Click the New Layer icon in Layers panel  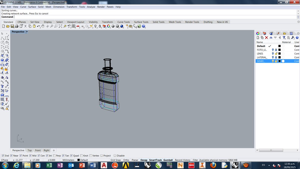pos(258,38)
